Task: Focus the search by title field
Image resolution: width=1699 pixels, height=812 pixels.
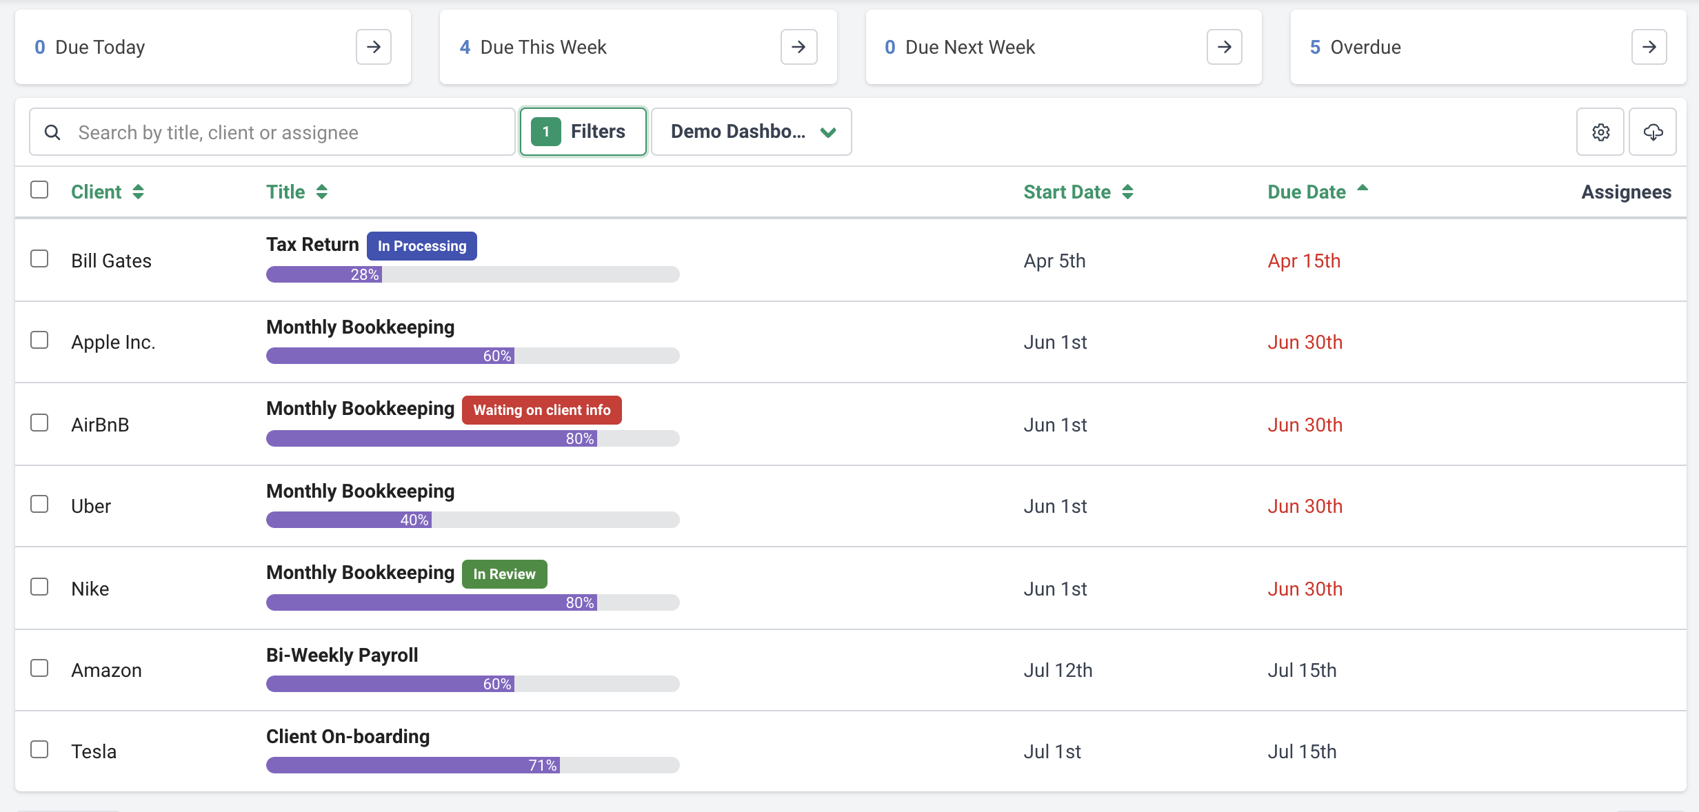Action: tap(290, 132)
